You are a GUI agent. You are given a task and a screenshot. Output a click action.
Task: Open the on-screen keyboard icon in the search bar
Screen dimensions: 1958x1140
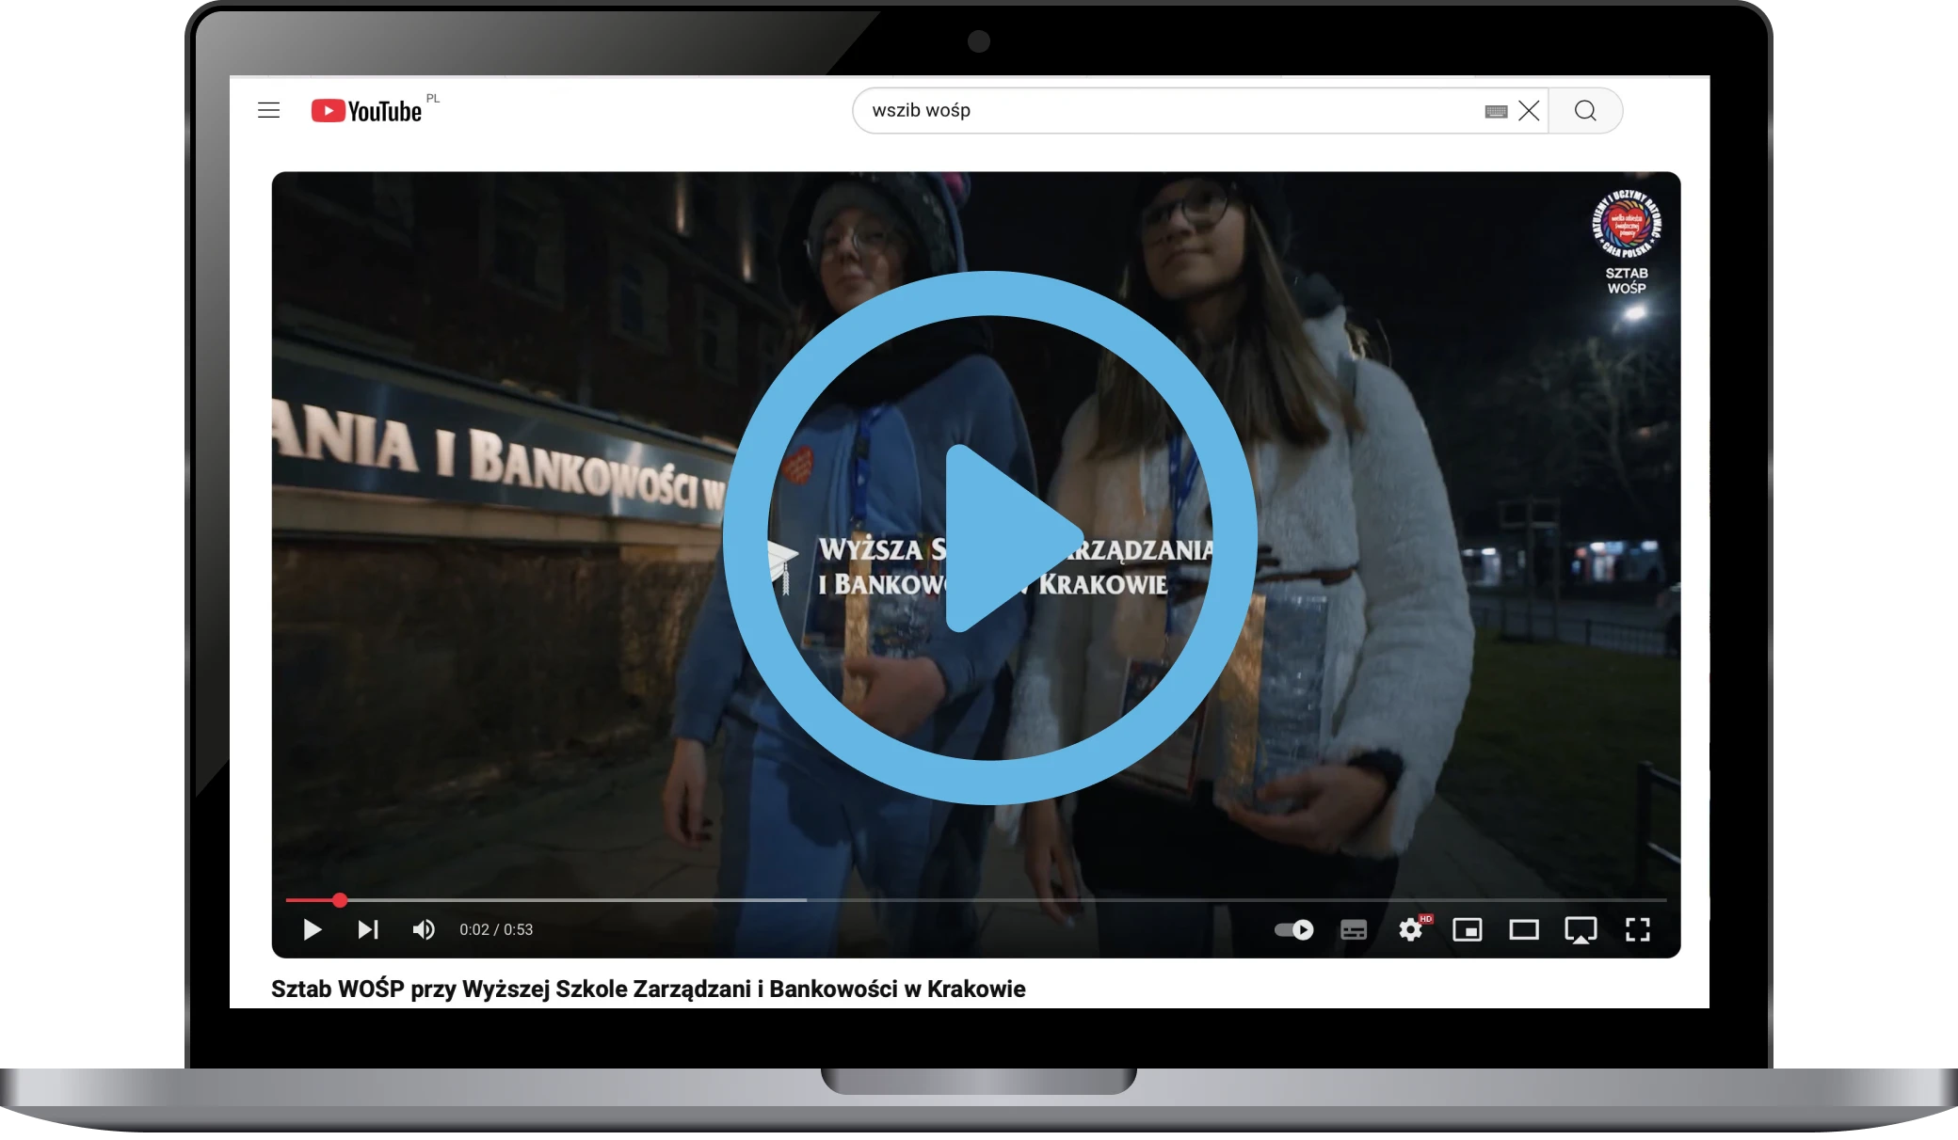(1496, 112)
